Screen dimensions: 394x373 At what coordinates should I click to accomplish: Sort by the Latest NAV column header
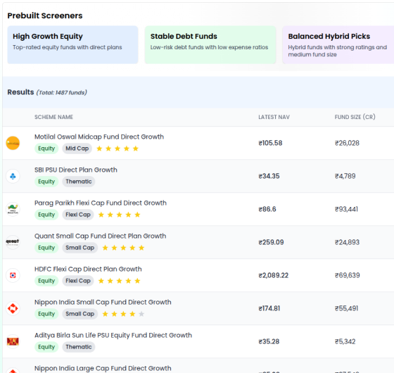click(274, 117)
